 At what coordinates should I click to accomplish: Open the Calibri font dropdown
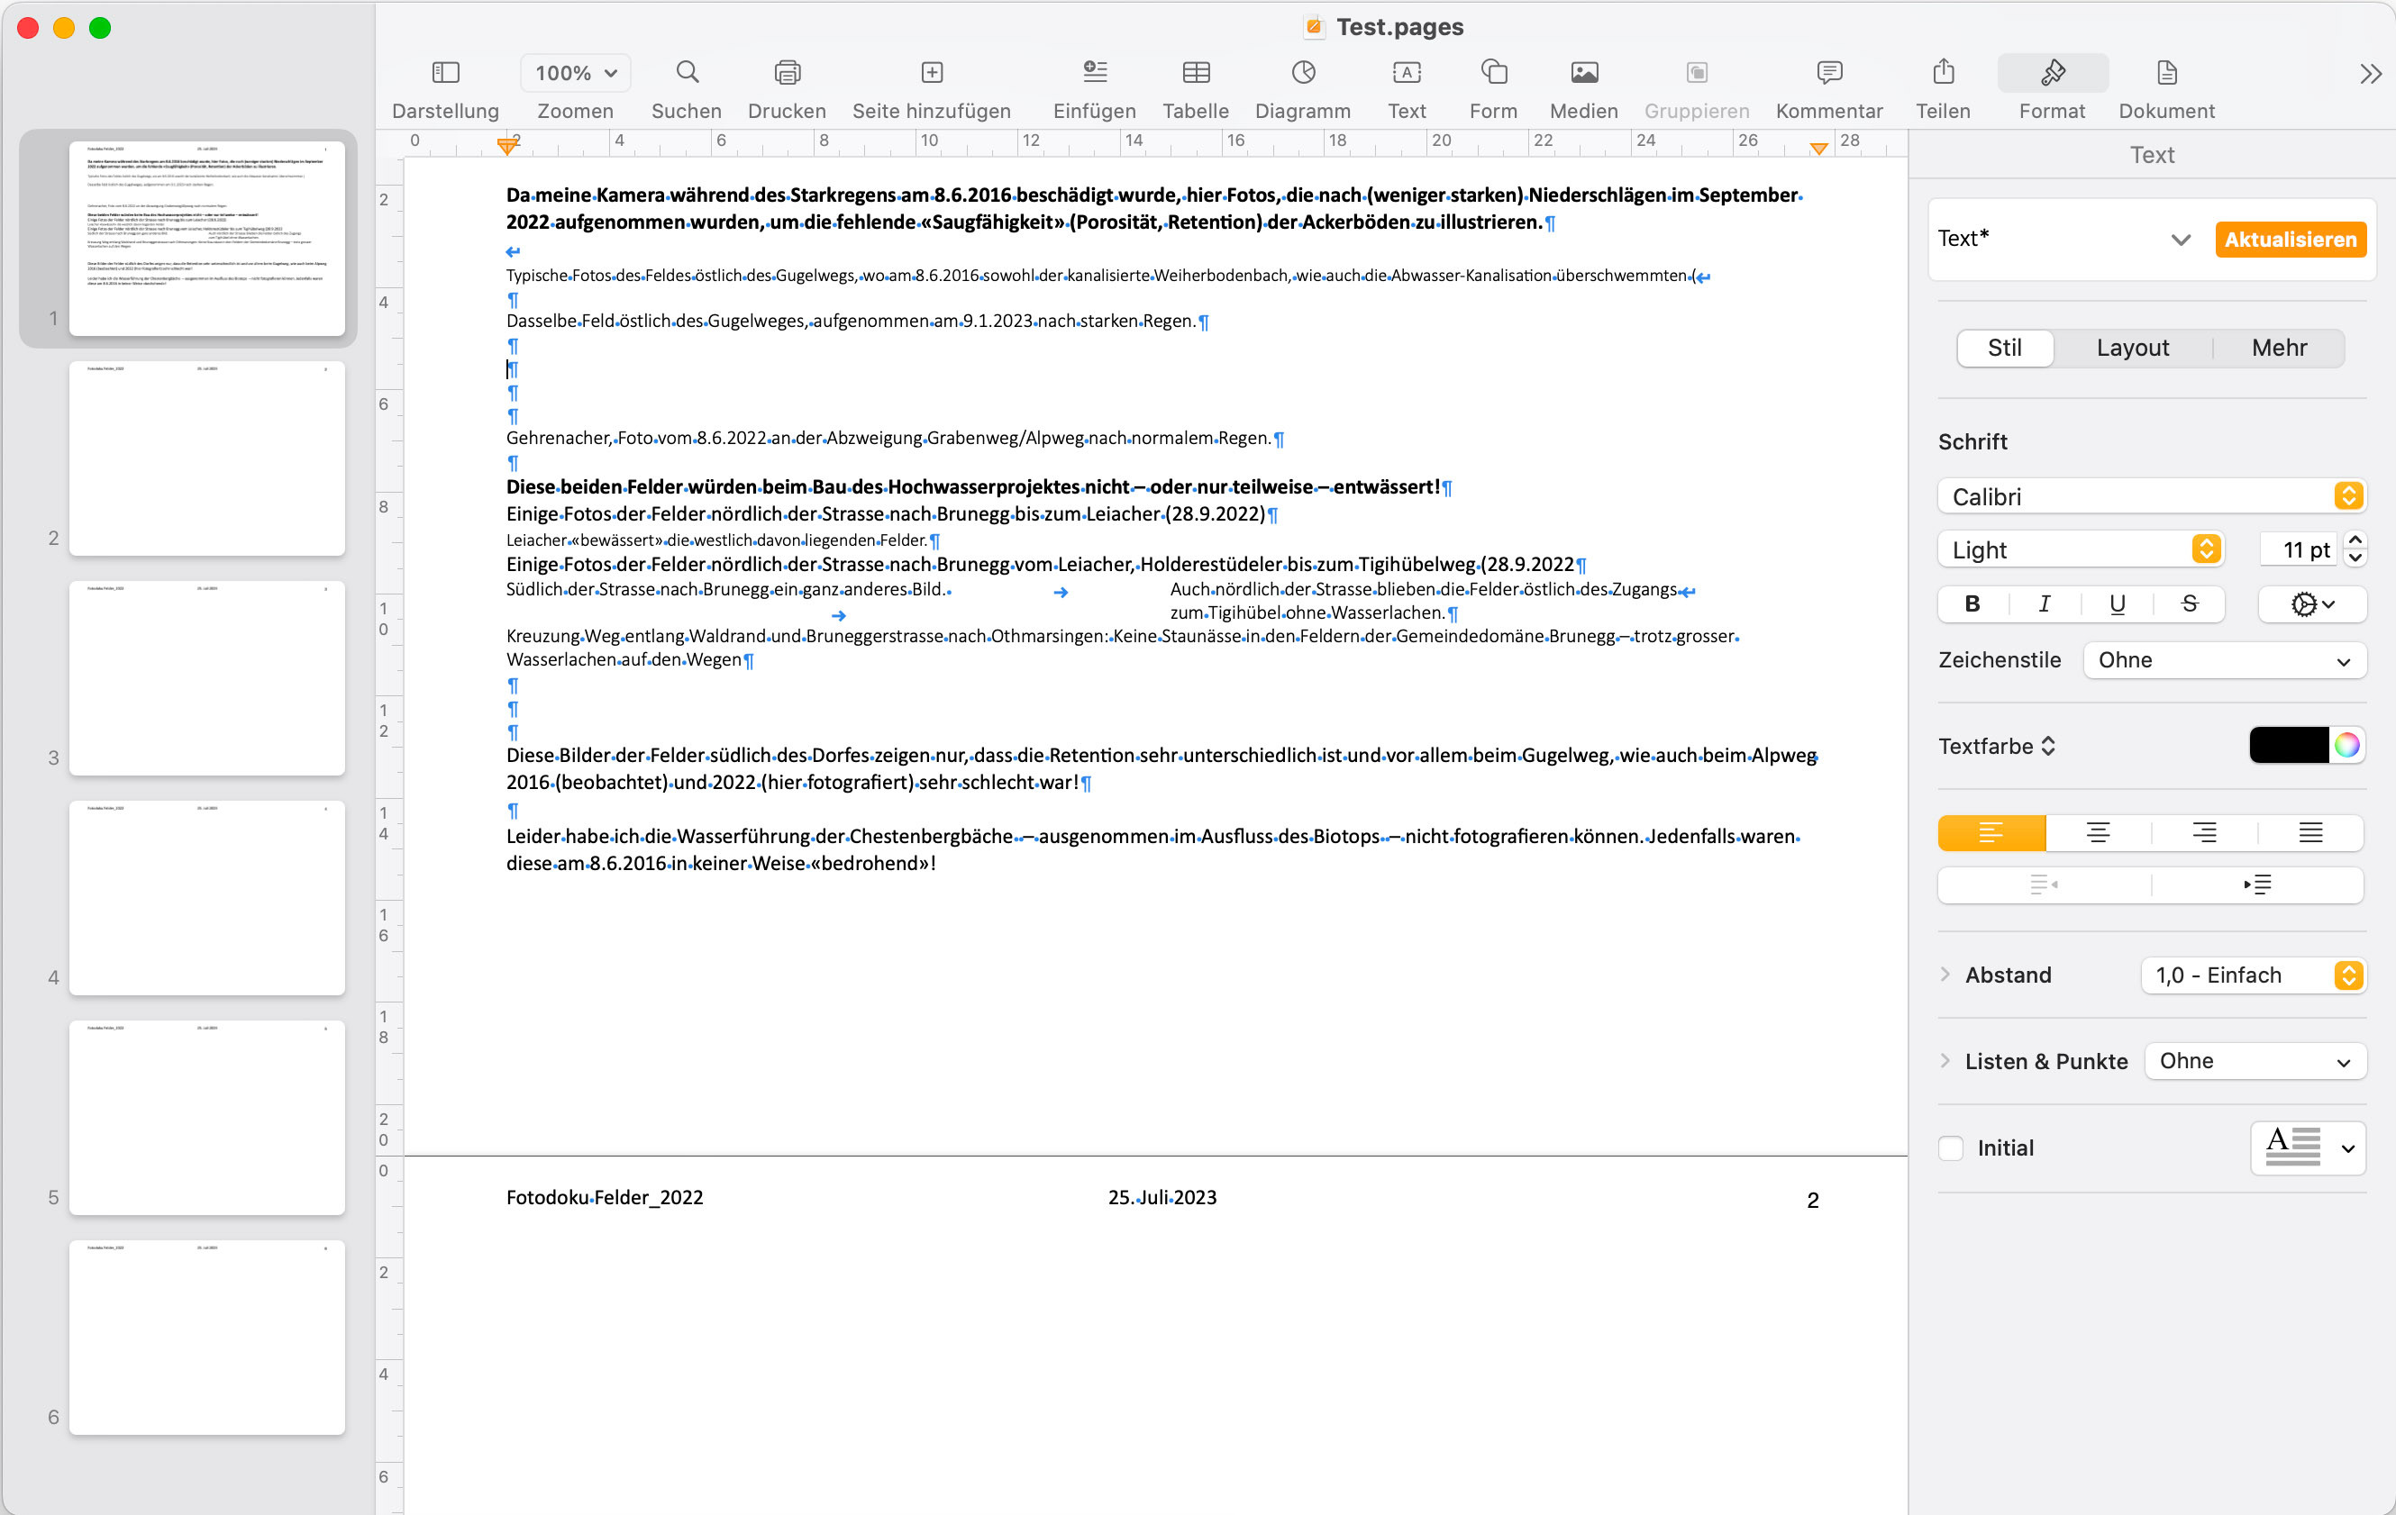pos(2149,496)
